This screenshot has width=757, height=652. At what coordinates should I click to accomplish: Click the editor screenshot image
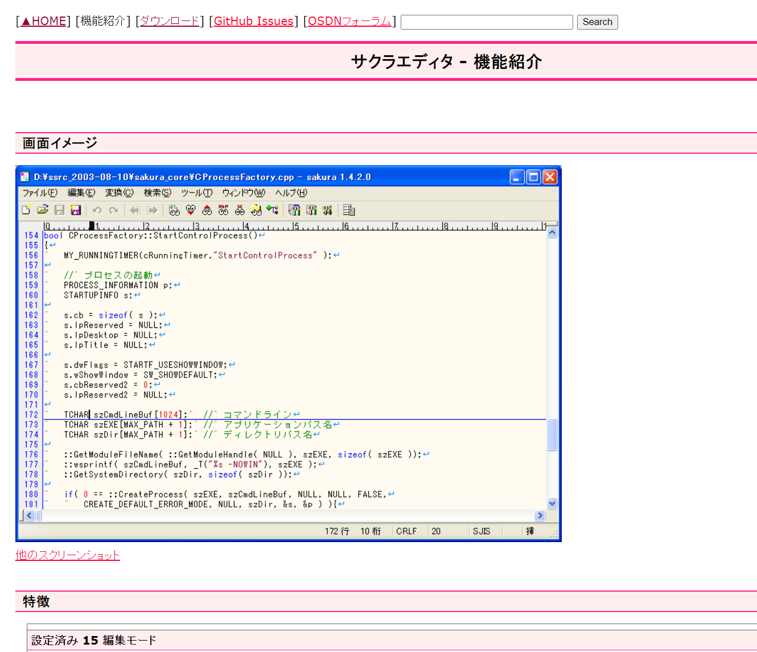(289, 354)
